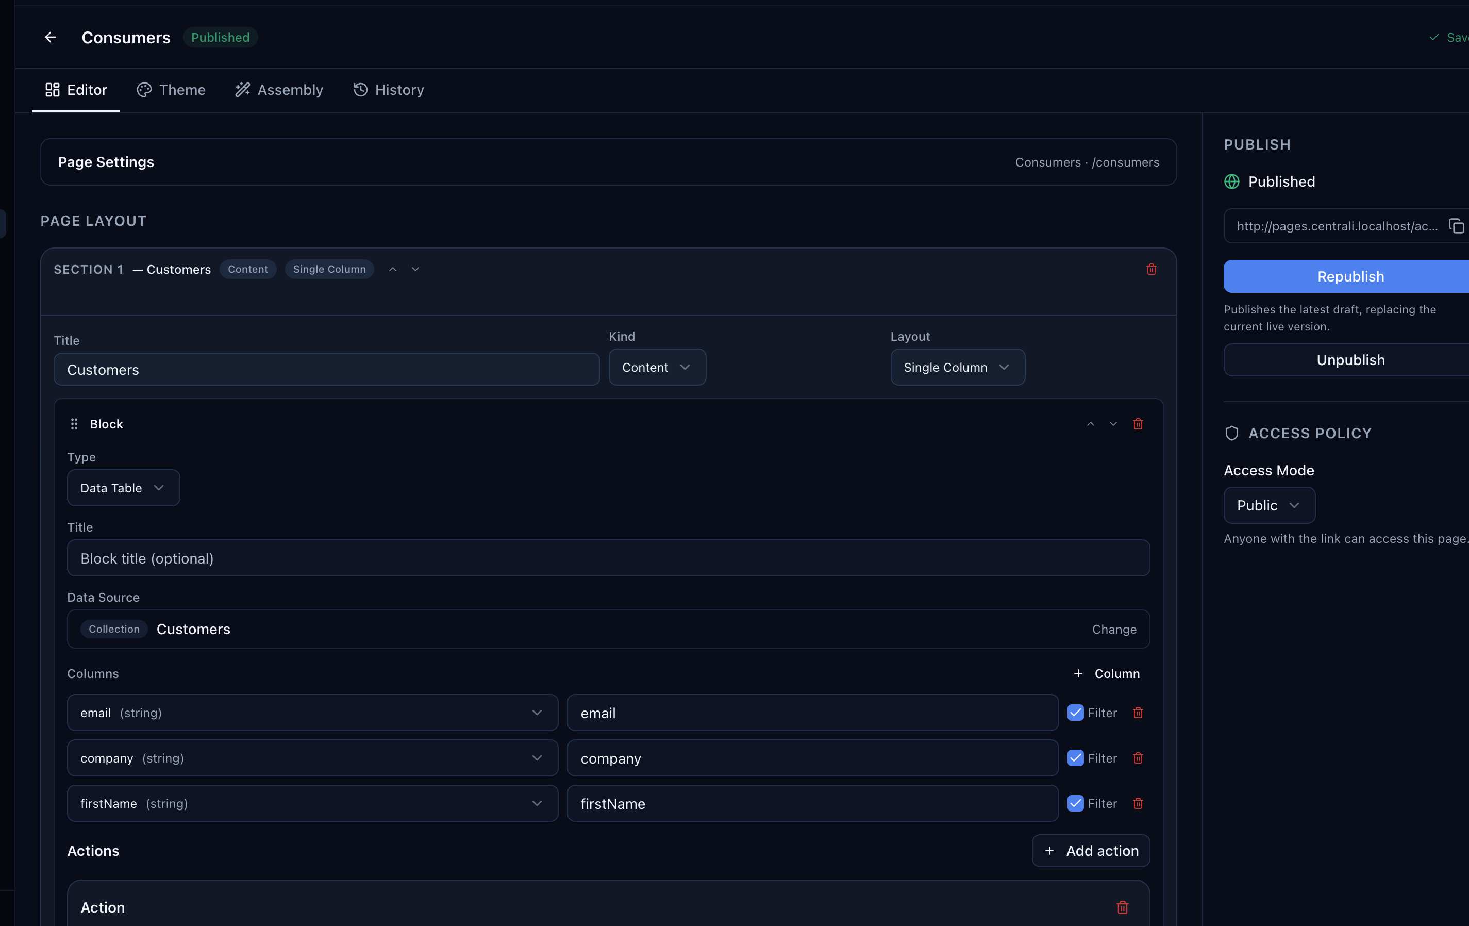Image resolution: width=1469 pixels, height=926 pixels.
Task: Delete Section 1 with the trash icon
Action: [1151, 269]
